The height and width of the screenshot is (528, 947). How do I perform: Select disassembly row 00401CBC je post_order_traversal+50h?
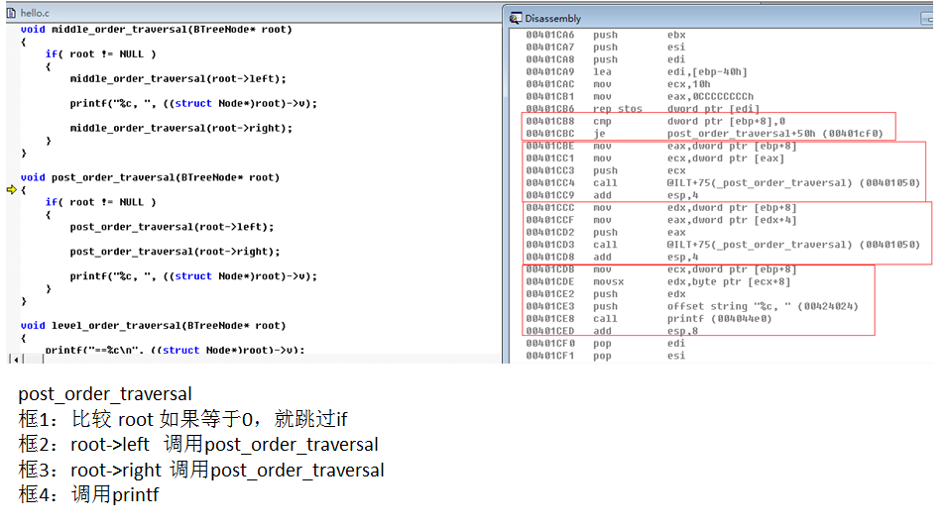pyautogui.click(x=704, y=134)
